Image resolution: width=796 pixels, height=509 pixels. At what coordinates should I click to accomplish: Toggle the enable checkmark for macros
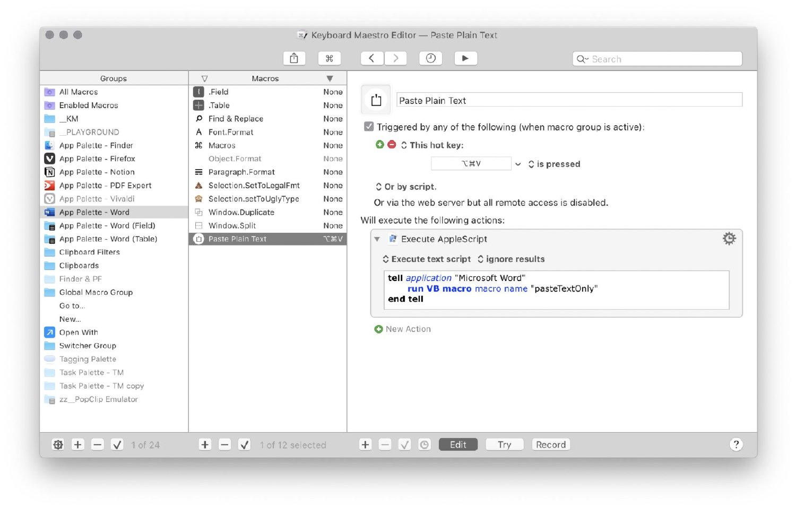pos(244,445)
